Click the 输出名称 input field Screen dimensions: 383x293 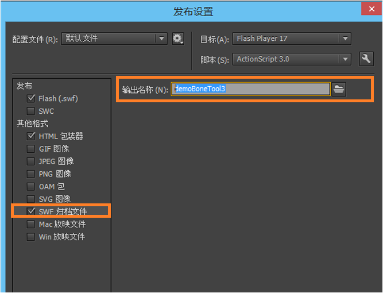coord(250,89)
